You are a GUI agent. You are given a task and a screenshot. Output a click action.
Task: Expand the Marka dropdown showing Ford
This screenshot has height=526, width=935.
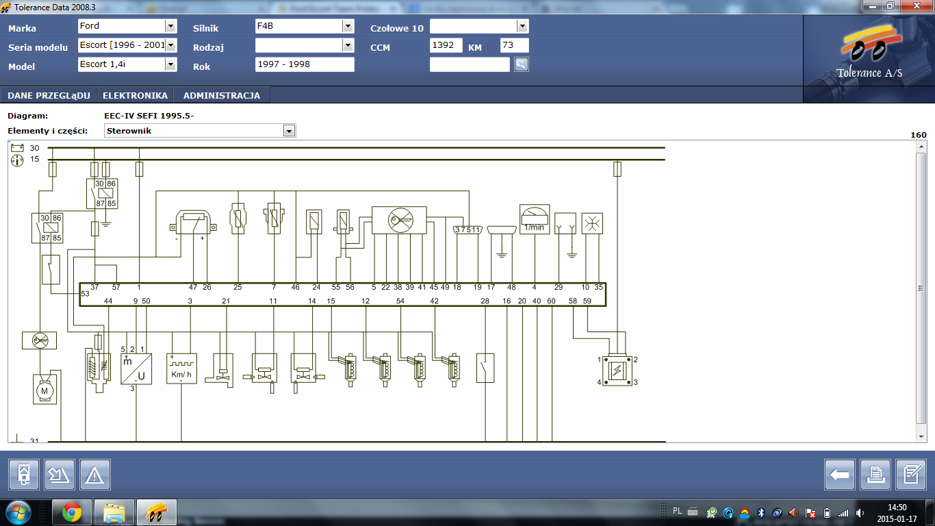pyautogui.click(x=170, y=26)
